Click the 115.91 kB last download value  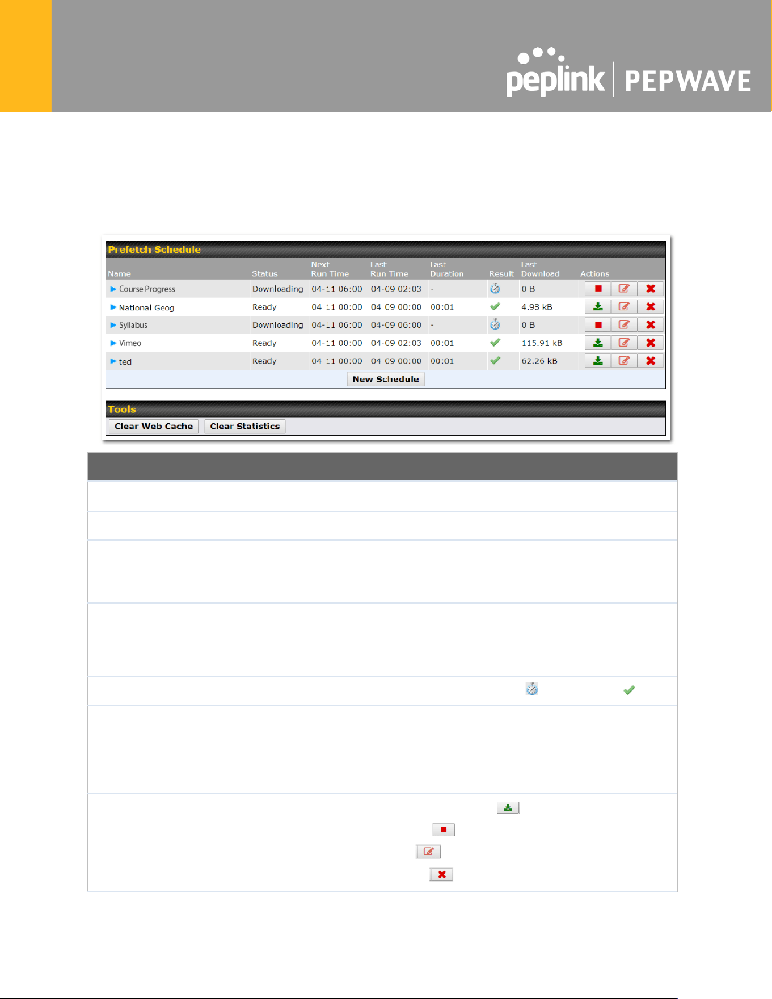tap(542, 343)
